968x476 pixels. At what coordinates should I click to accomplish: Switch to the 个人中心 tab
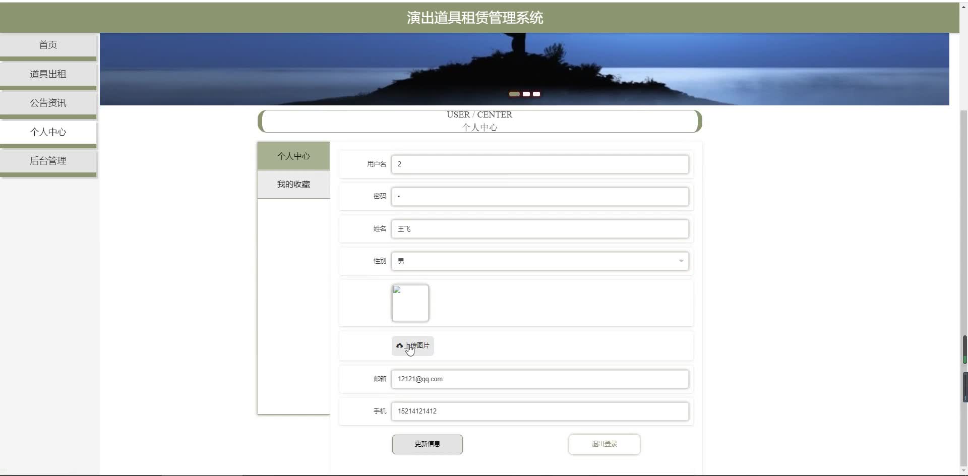293,156
